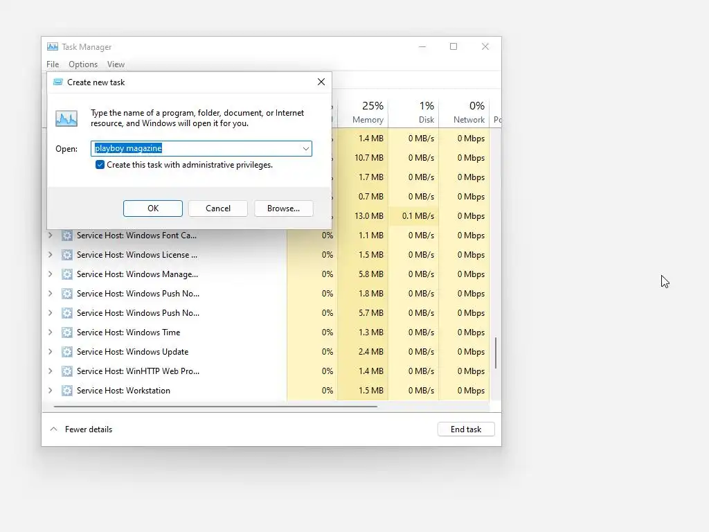Click the gear icon for Windows Time service
The width and height of the screenshot is (709, 532).
[67, 332]
